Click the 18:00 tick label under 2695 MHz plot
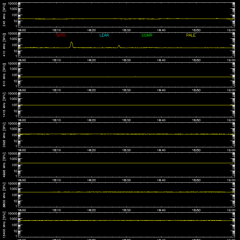 pos(22,150)
